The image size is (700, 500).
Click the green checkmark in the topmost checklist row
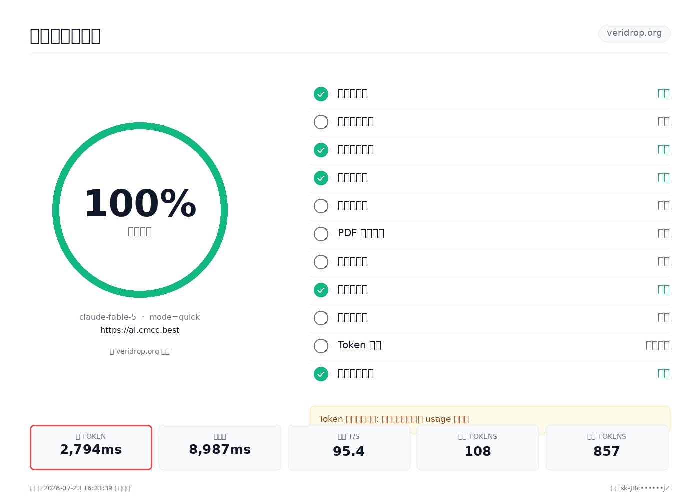[321, 94]
